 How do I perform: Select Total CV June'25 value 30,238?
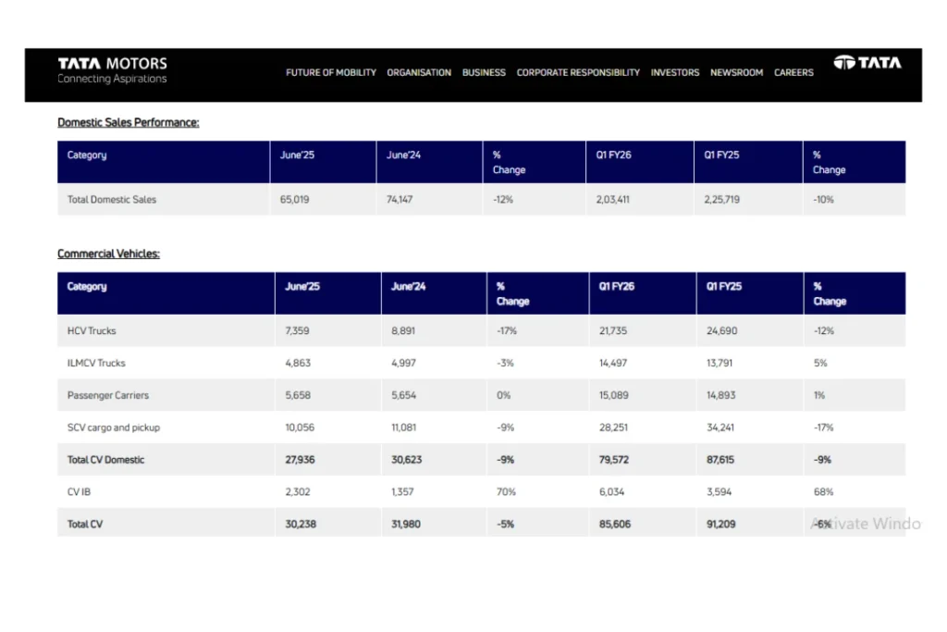click(x=301, y=525)
